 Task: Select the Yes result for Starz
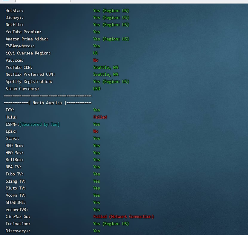tap(97, 139)
